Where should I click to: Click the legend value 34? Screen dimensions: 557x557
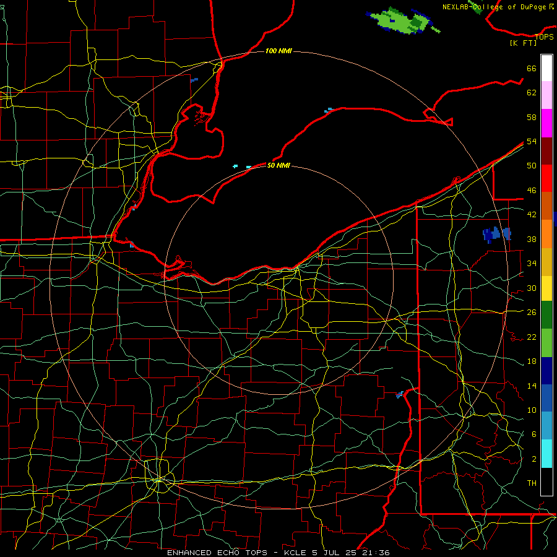(x=532, y=264)
